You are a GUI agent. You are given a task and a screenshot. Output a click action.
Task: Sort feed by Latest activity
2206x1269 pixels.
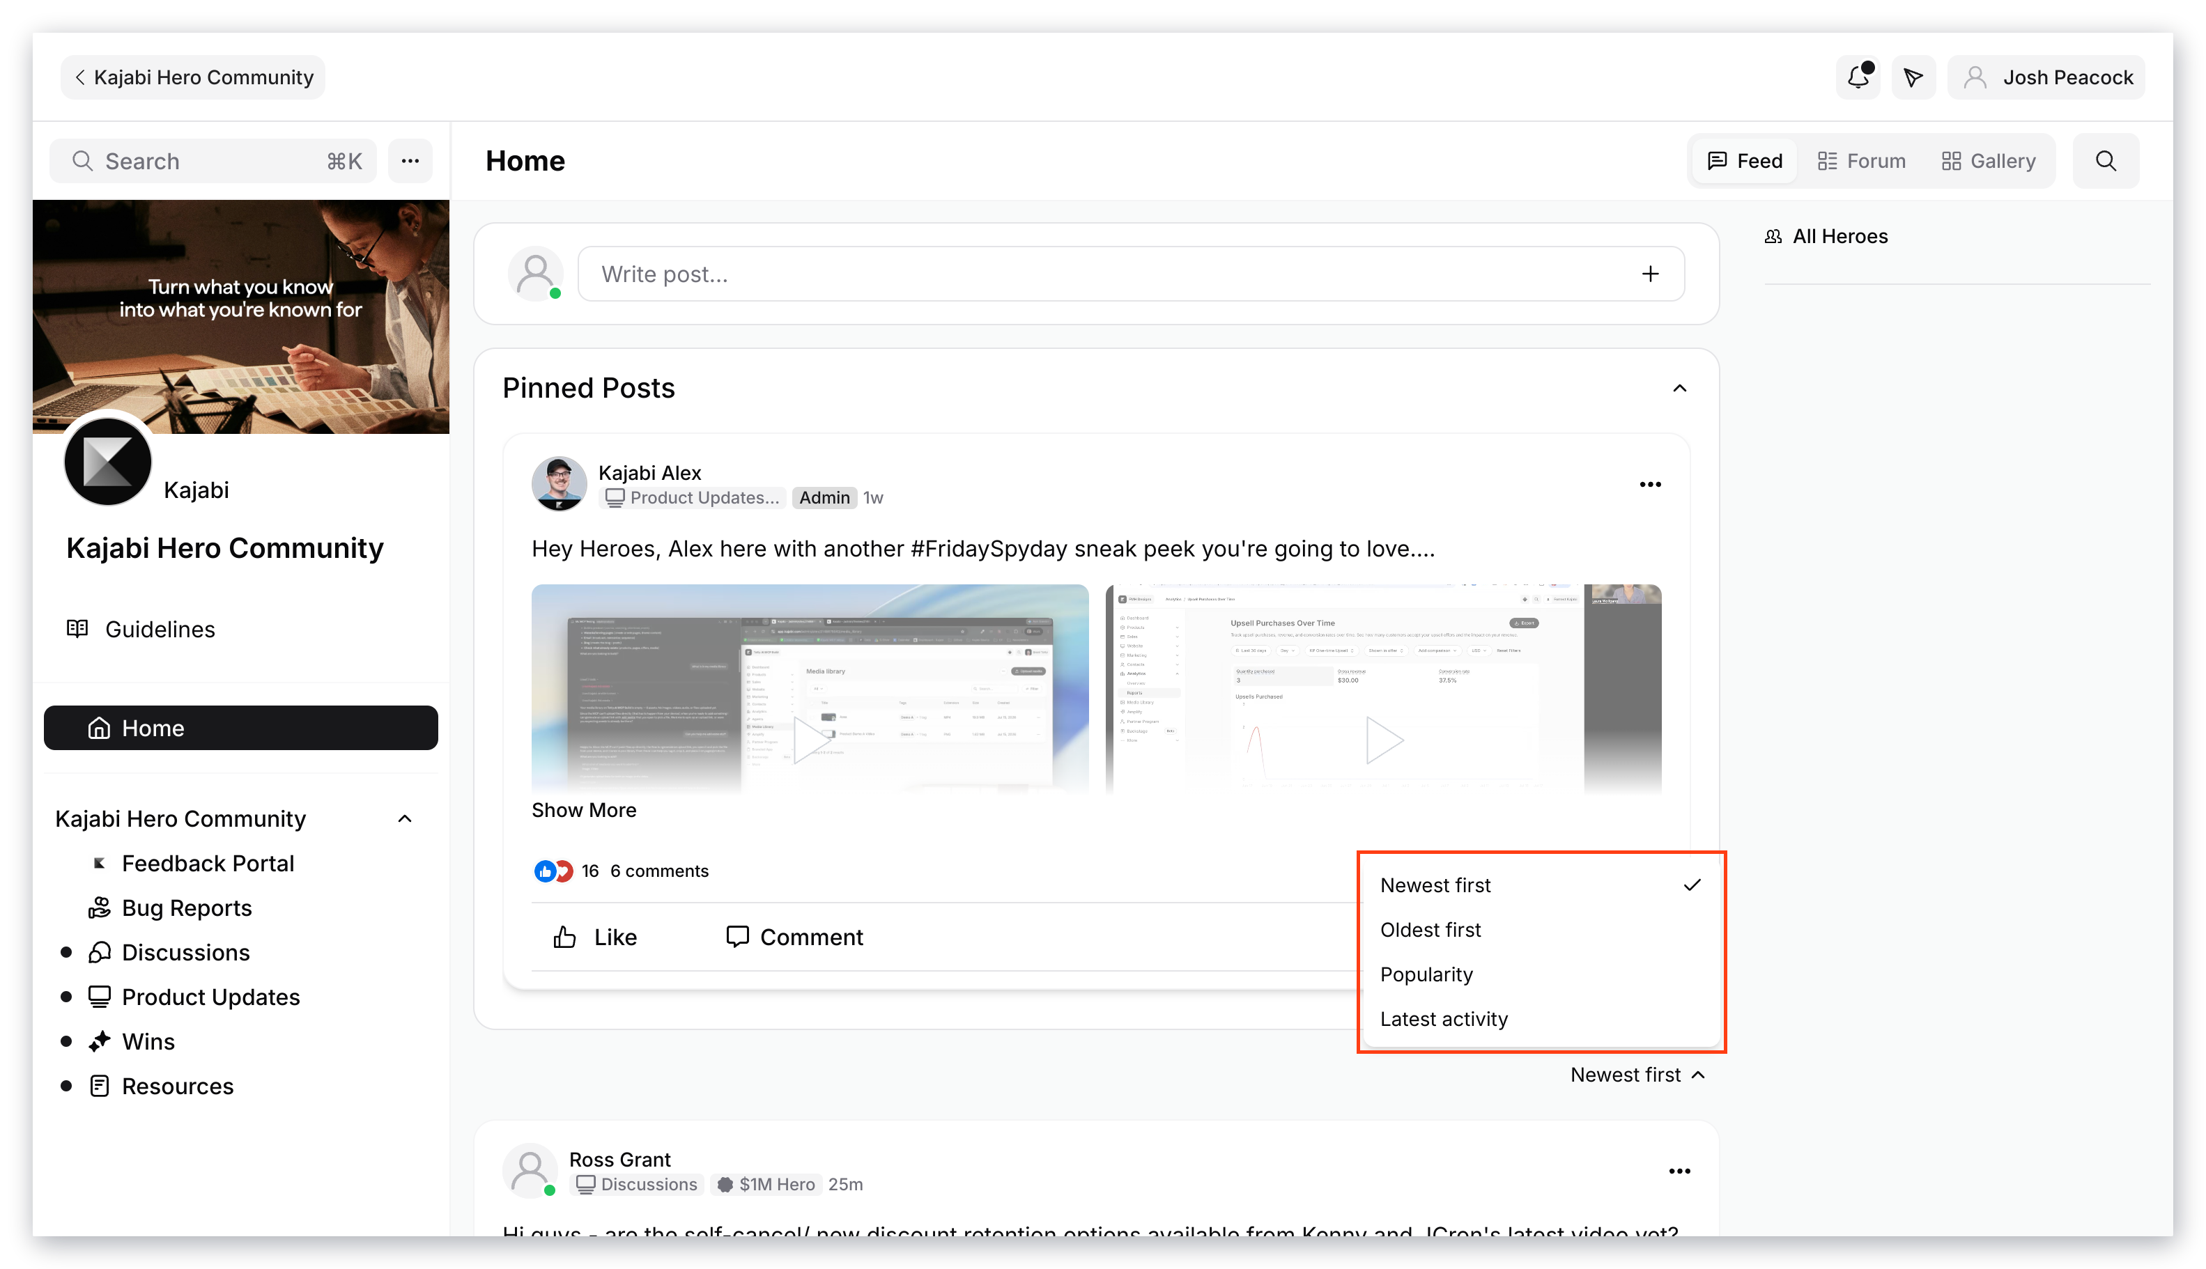(1541, 1018)
